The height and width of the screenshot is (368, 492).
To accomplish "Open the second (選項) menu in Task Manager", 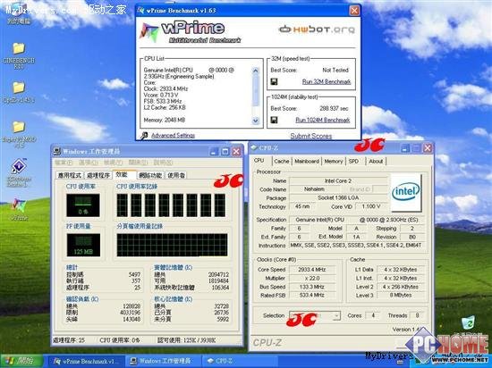I will coord(89,163).
